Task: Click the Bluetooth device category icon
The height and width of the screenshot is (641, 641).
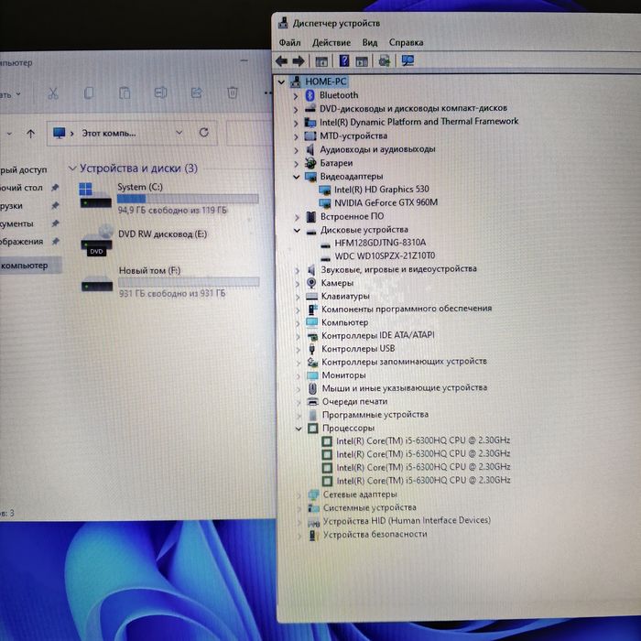Action: tap(310, 95)
